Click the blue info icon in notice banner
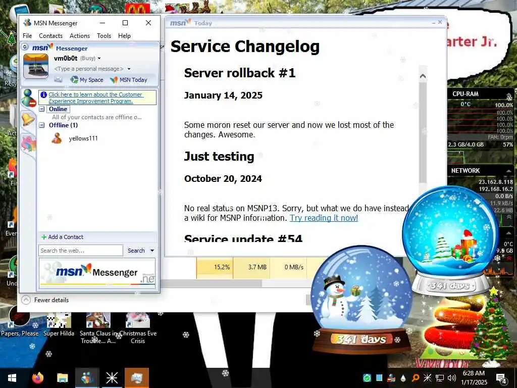The image size is (517, 388). (43, 94)
